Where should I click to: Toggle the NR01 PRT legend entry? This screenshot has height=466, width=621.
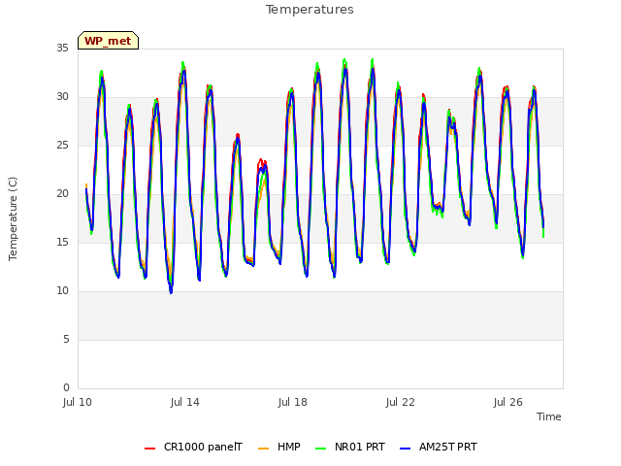click(350, 448)
